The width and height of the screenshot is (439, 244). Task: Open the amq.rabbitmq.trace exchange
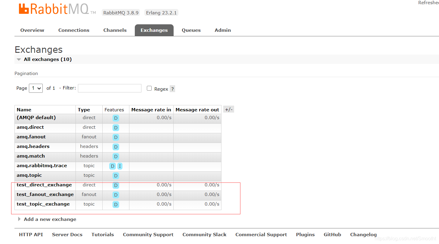point(42,166)
